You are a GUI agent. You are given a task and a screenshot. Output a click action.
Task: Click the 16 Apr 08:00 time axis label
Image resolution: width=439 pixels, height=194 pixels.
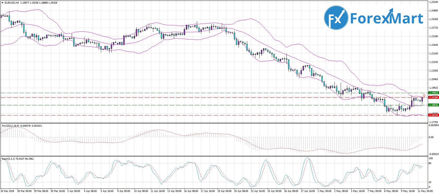191,191
